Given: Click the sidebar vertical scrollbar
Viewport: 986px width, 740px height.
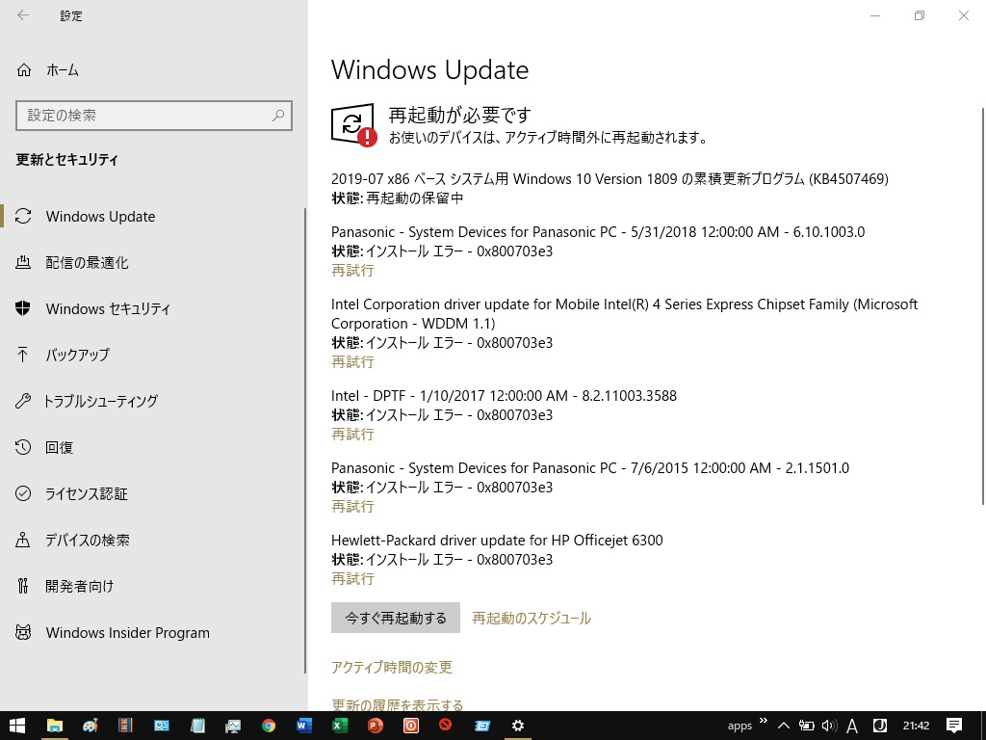Looking at the screenshot, I should pyautogui.click(x=305, y=440).
